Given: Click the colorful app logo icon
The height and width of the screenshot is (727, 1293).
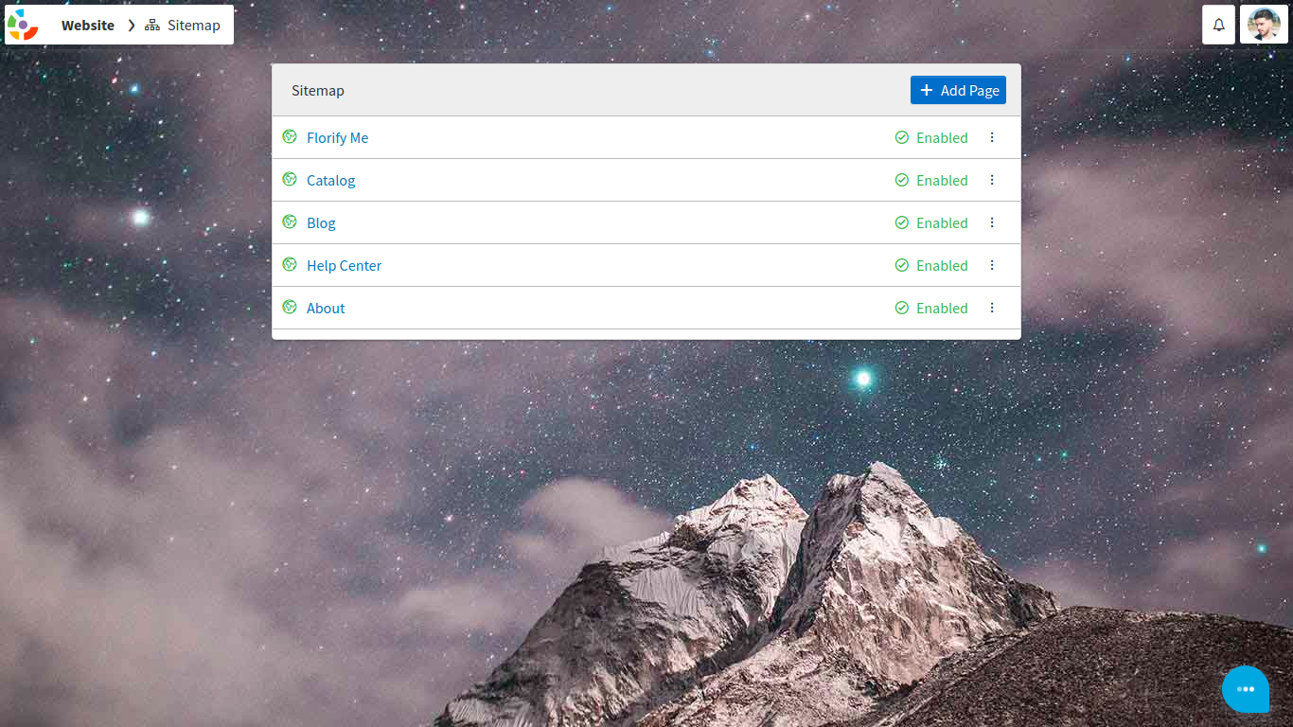Looking at the screenshot, I should tap(23, 25).
